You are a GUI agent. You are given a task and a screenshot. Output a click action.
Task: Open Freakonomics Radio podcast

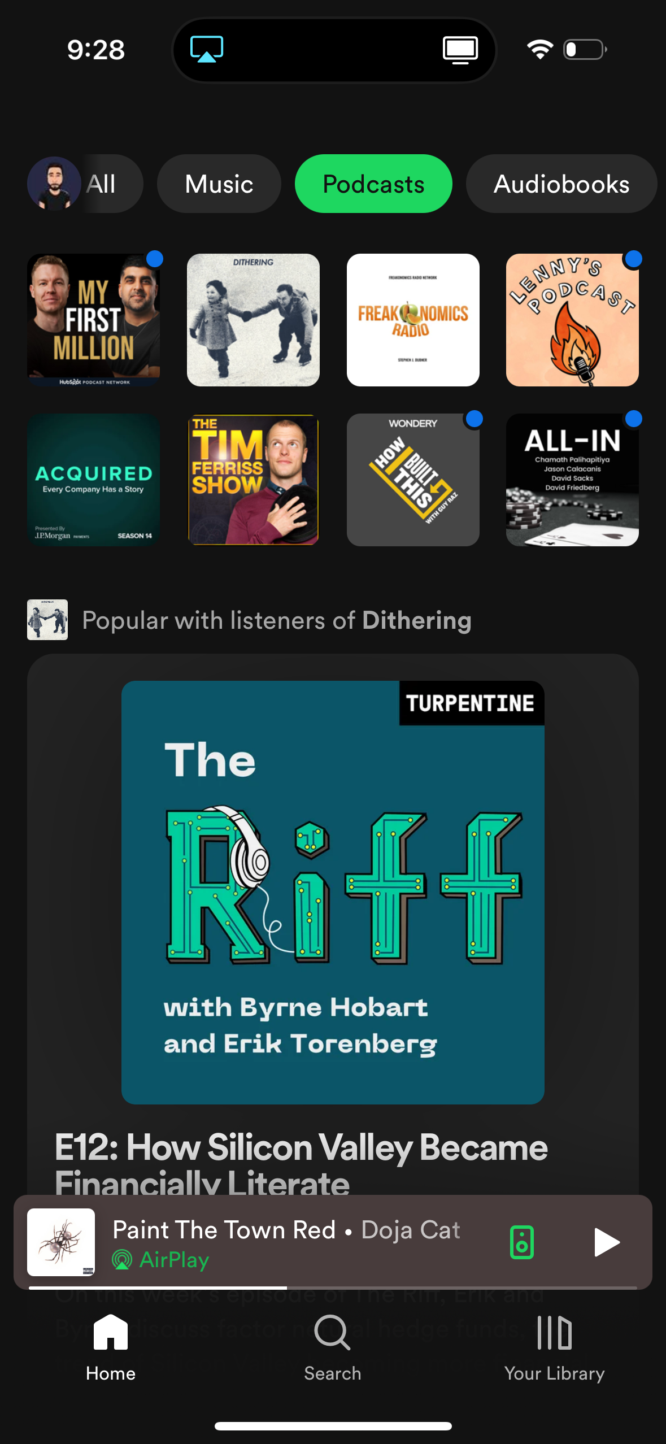[x=413, y=320]
